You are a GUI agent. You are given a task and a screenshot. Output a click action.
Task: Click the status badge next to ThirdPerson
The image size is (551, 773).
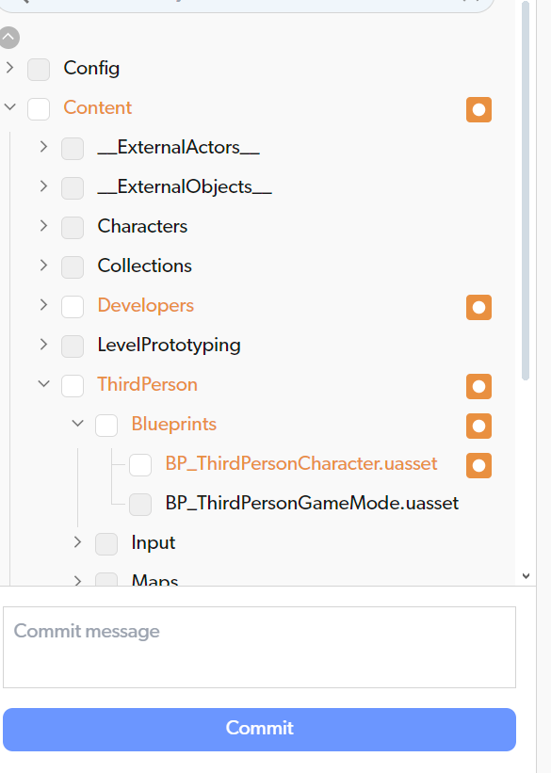click(x=478, y=386)
